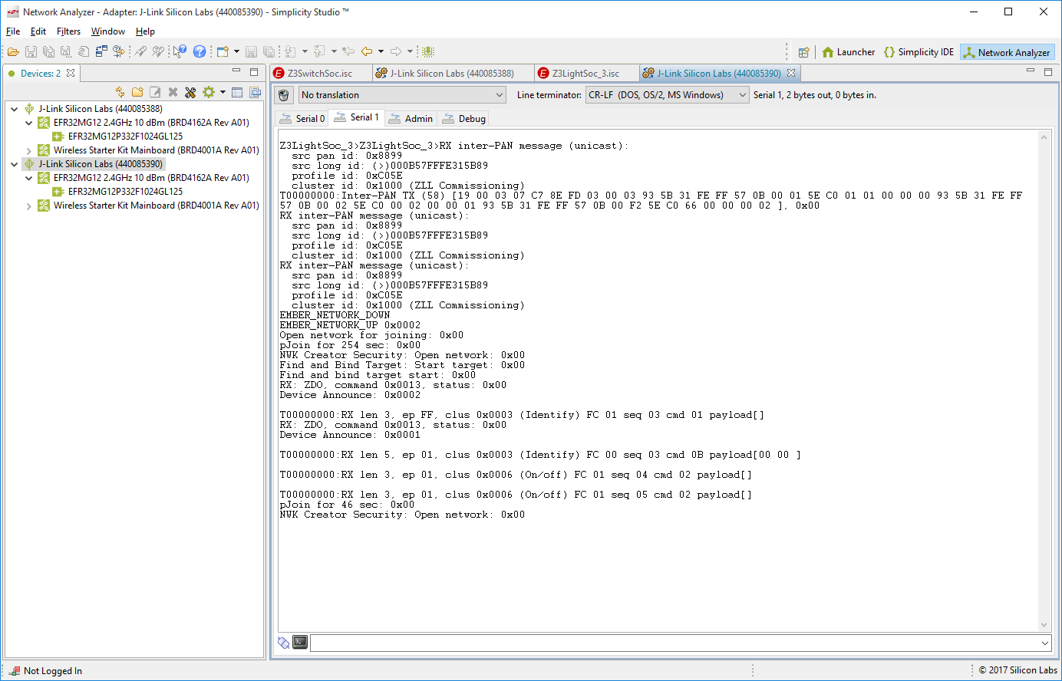The width and height of the screenshot is (1062, 681).
Task: Click the new folder icon in Devices panel
Action: pos(137,92)
